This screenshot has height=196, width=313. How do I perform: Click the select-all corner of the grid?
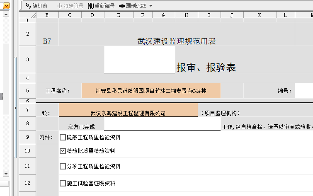click(27, 15)
